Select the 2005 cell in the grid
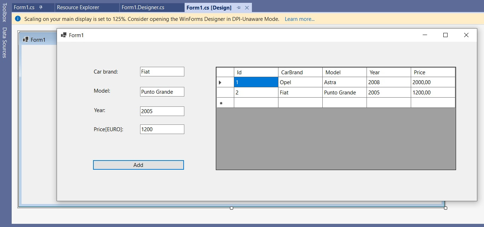Screen dimensions: 484x227 click(x=389, y=93)
